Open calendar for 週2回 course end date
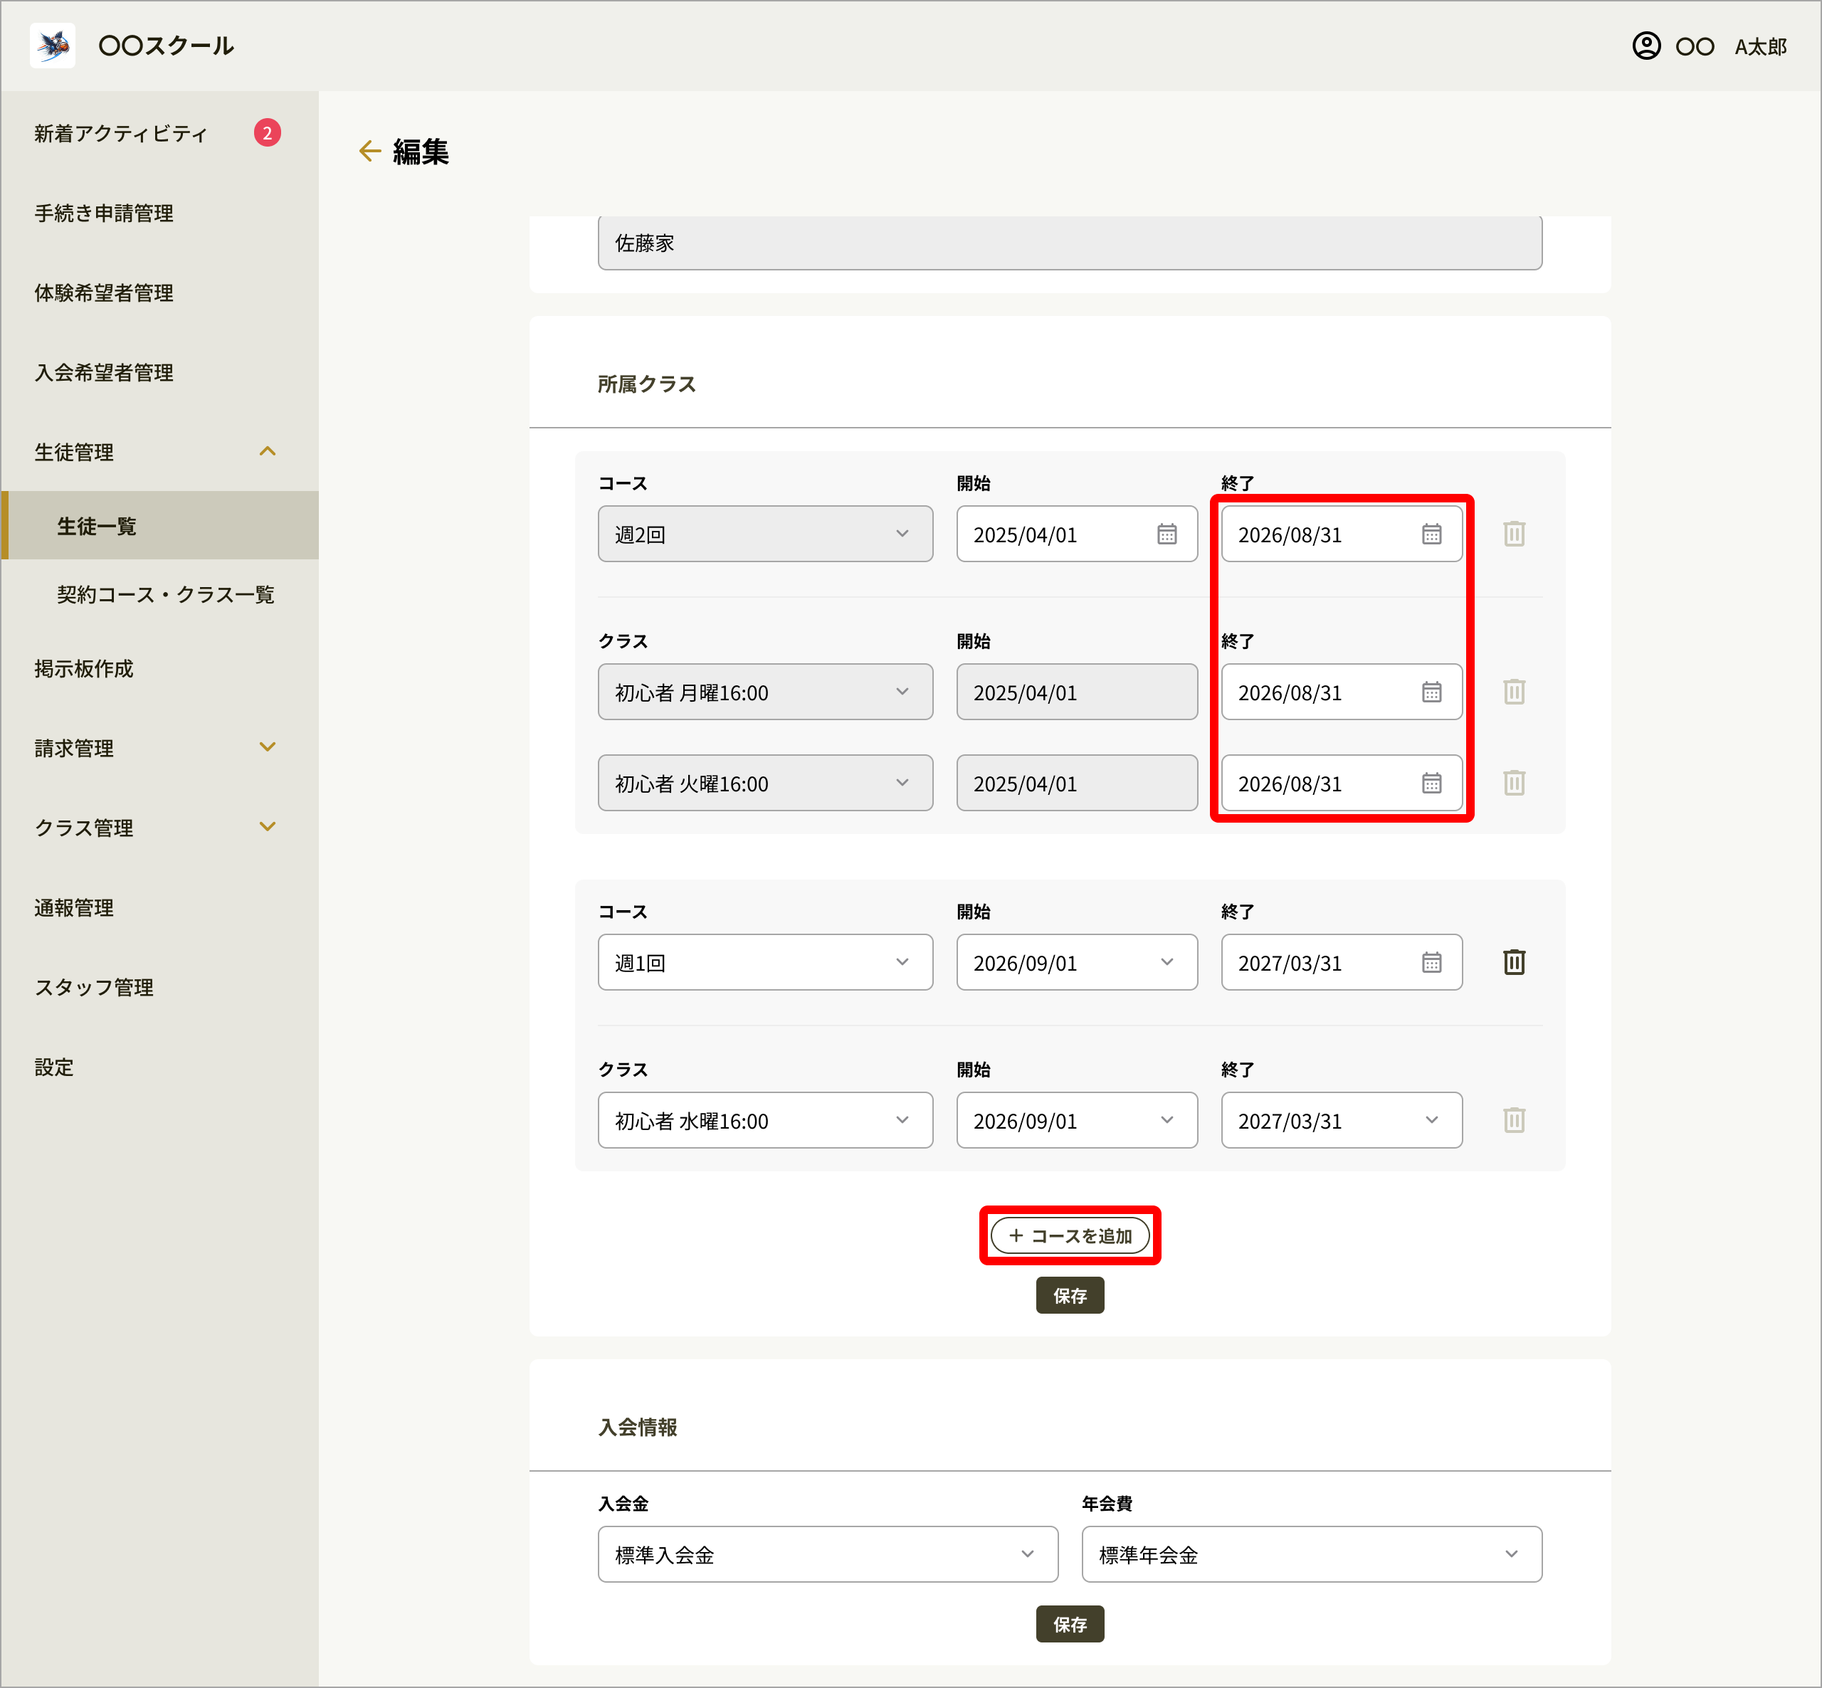 coord(1431,534)
